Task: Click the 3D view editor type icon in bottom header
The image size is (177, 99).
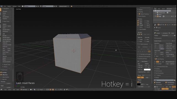Action: (1, 90)
